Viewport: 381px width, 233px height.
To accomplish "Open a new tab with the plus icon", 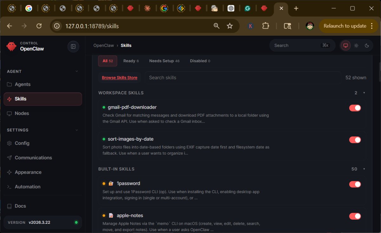I will tap(296, 9).
